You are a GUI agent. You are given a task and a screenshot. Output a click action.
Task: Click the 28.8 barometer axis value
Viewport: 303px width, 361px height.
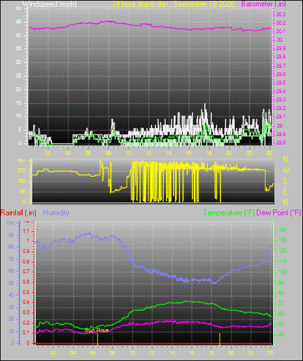coord(281,142)
